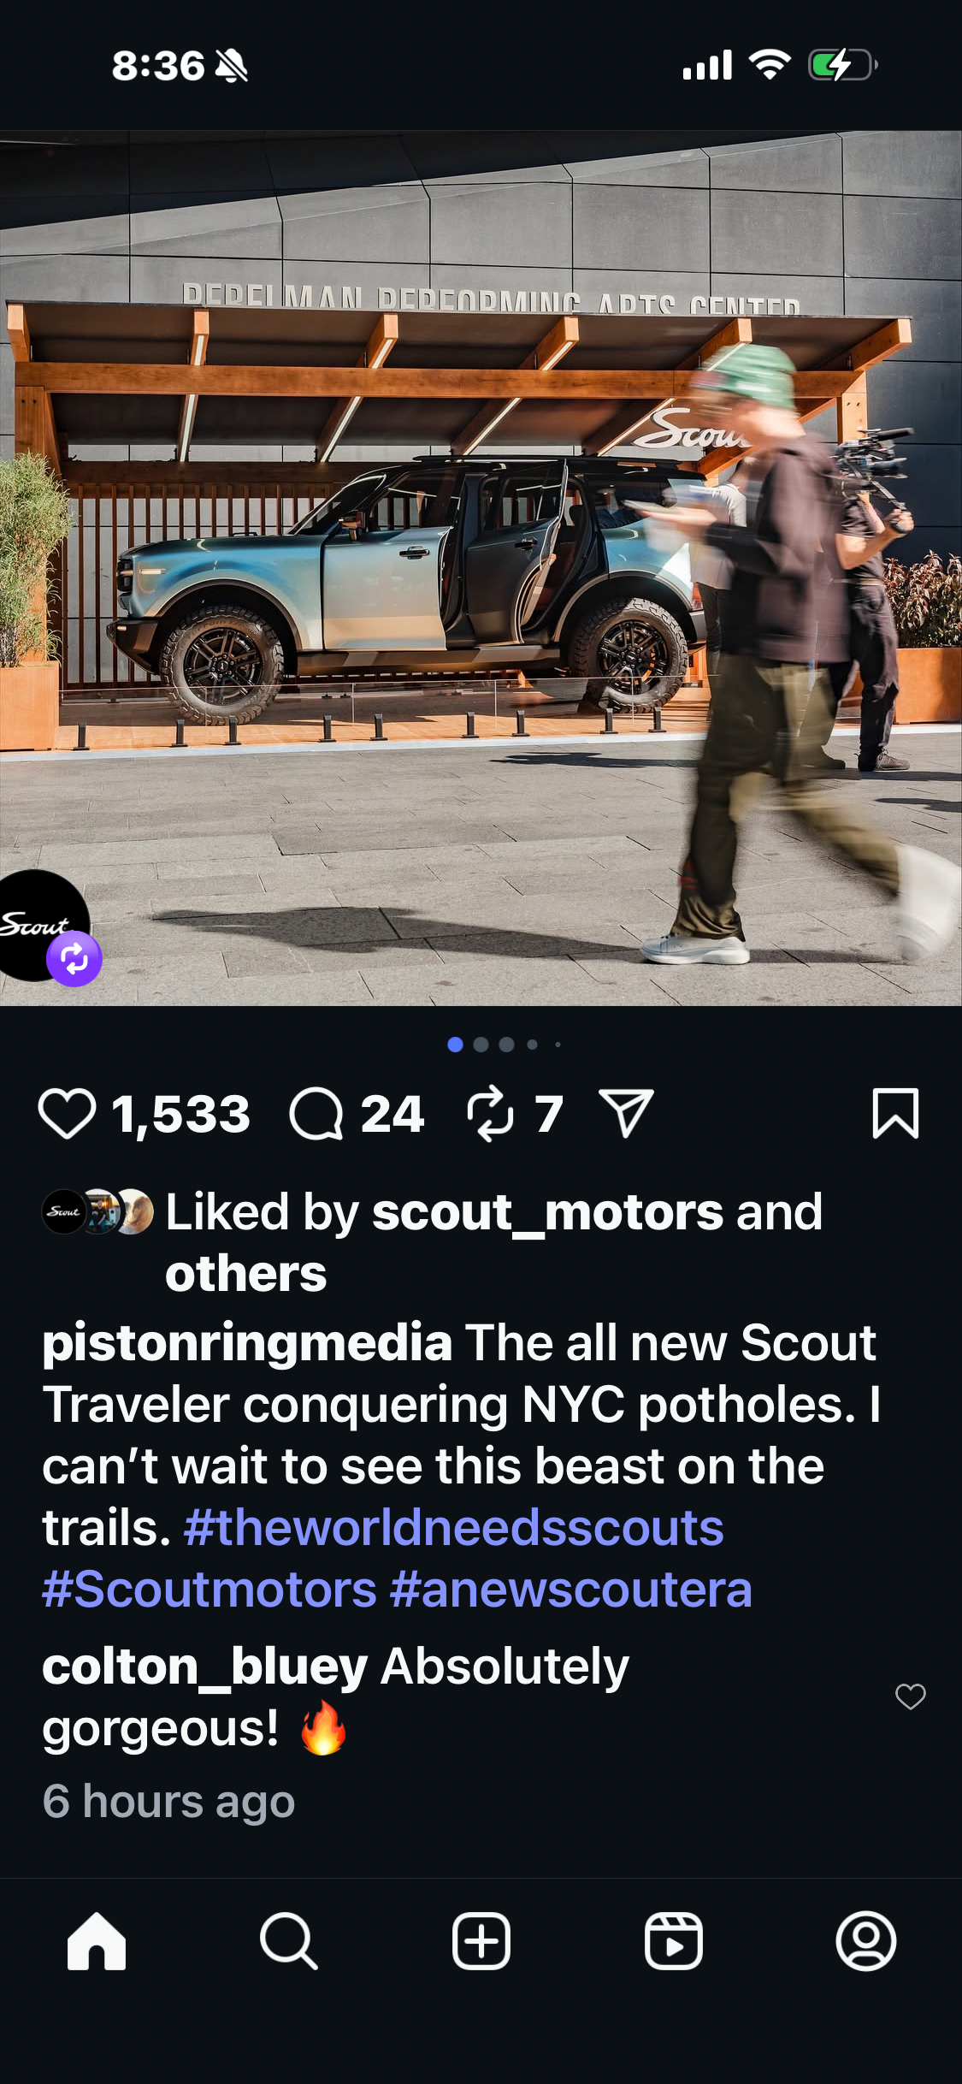Image resolution: width=962 pixels, height=2084 pixels.
Task: Open the #theworldneedsscouts hashtag
Action: click(x=454, y=1528)
